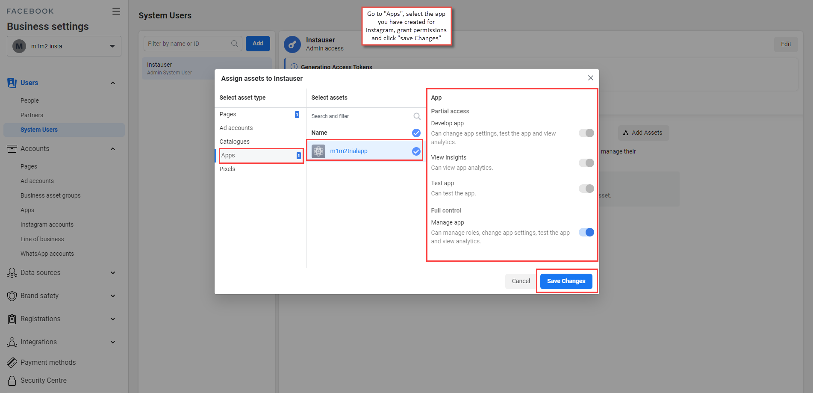Image resolution: width=813 pixels, height=393 pixels.
Task: Open Partners under Users
Action: (32, 115)
